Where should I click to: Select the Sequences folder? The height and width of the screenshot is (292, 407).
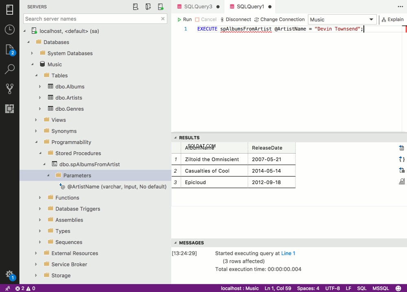69,242
